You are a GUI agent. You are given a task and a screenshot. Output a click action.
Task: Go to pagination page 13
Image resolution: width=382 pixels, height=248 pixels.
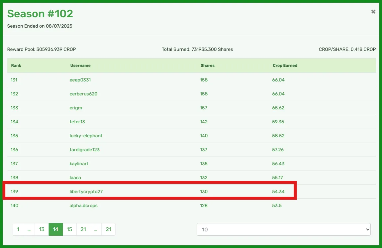tap(42, 229)
